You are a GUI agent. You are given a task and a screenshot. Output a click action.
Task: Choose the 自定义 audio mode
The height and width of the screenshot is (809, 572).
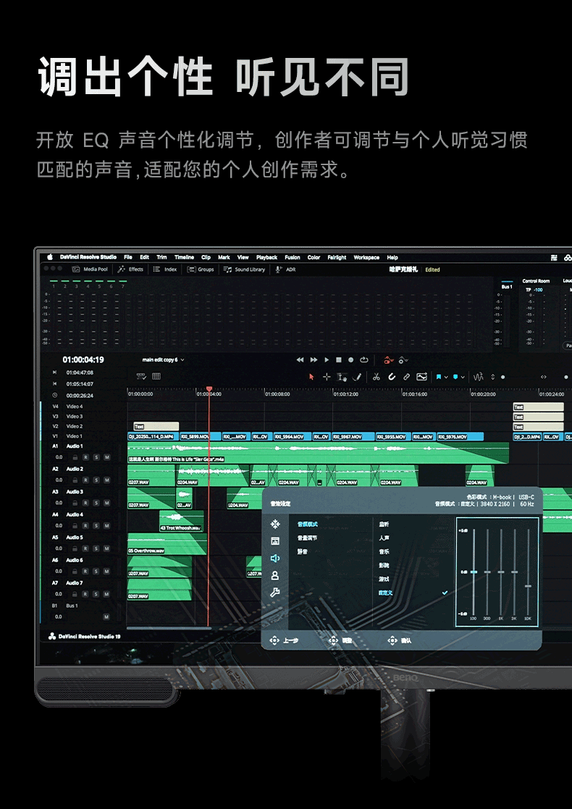click(386, 593)
